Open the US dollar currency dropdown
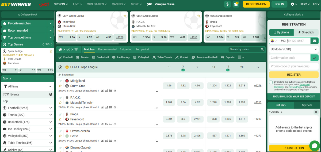The height and width of the screenshot is (152, 321). pyautogui.click(x=293, y=49)
